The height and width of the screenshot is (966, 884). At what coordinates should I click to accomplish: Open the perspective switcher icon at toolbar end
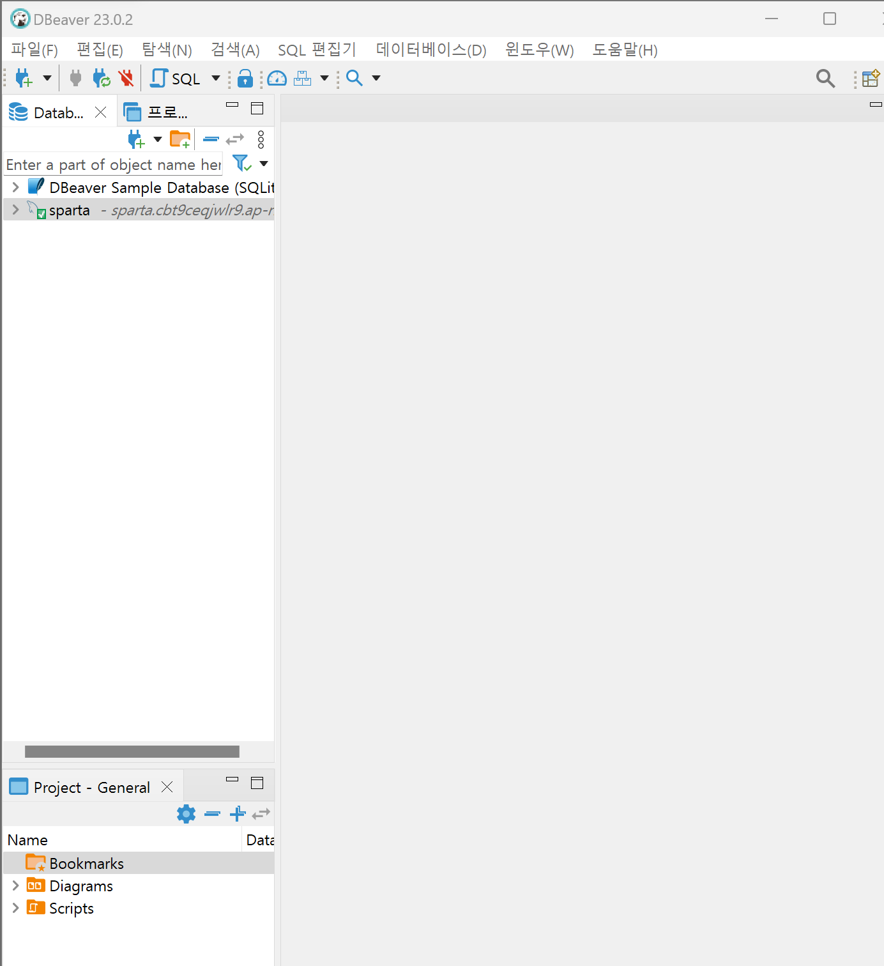point(871,78)
